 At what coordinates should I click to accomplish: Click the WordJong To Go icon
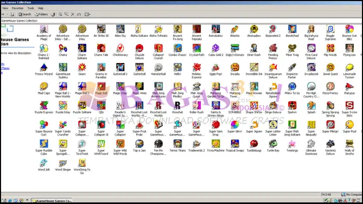pyautogui.click(x=82, y=163)
